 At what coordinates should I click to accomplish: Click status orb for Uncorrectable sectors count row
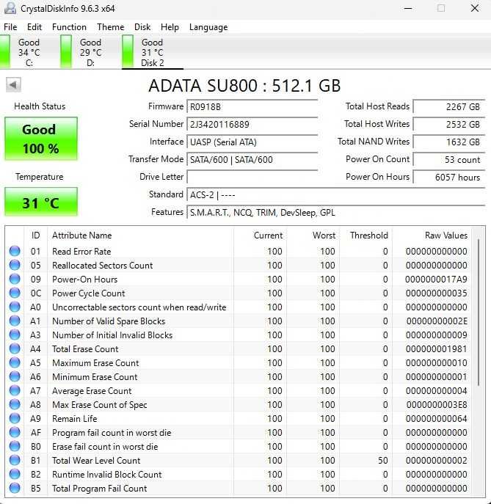point(15,307)
